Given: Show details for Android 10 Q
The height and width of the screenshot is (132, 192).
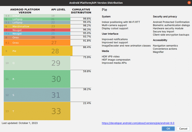Looking at the screenshot, I should click(37, 63).
